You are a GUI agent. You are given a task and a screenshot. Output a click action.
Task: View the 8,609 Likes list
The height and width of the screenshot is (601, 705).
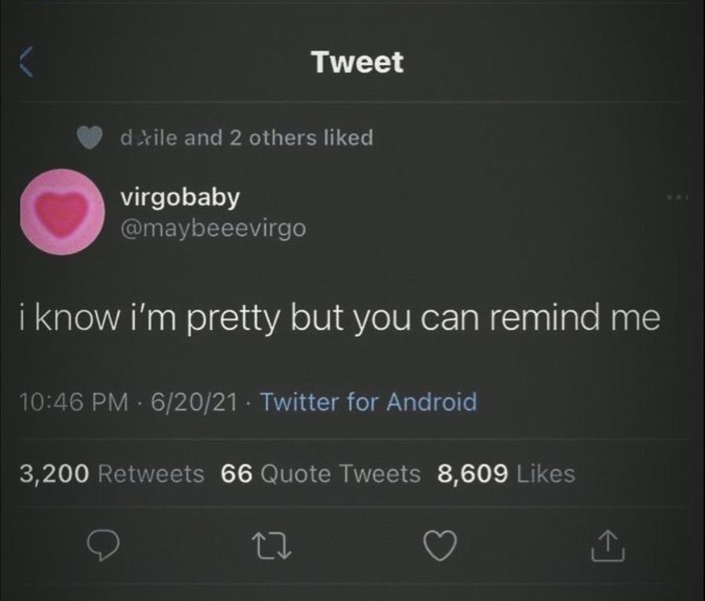pyautogui.click(x=506, y=474)
